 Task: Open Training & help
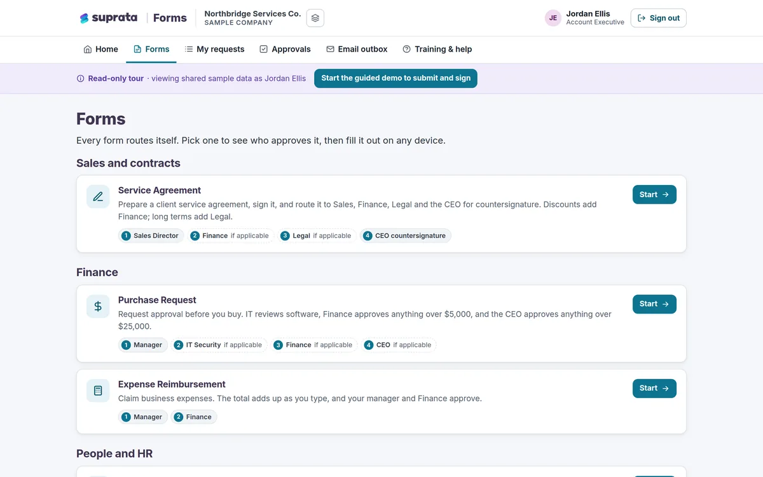437,49
